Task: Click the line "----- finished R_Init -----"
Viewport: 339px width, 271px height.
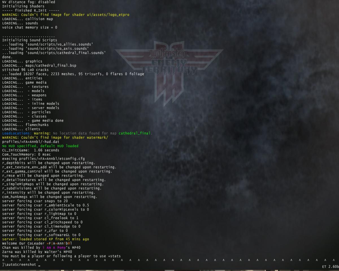Action: pyautogui.click(x=31, y=10)
